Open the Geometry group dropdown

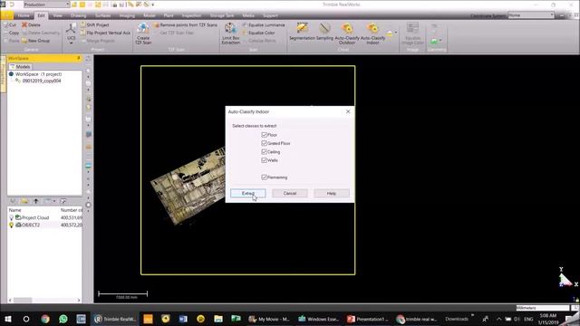click(440, 41)
